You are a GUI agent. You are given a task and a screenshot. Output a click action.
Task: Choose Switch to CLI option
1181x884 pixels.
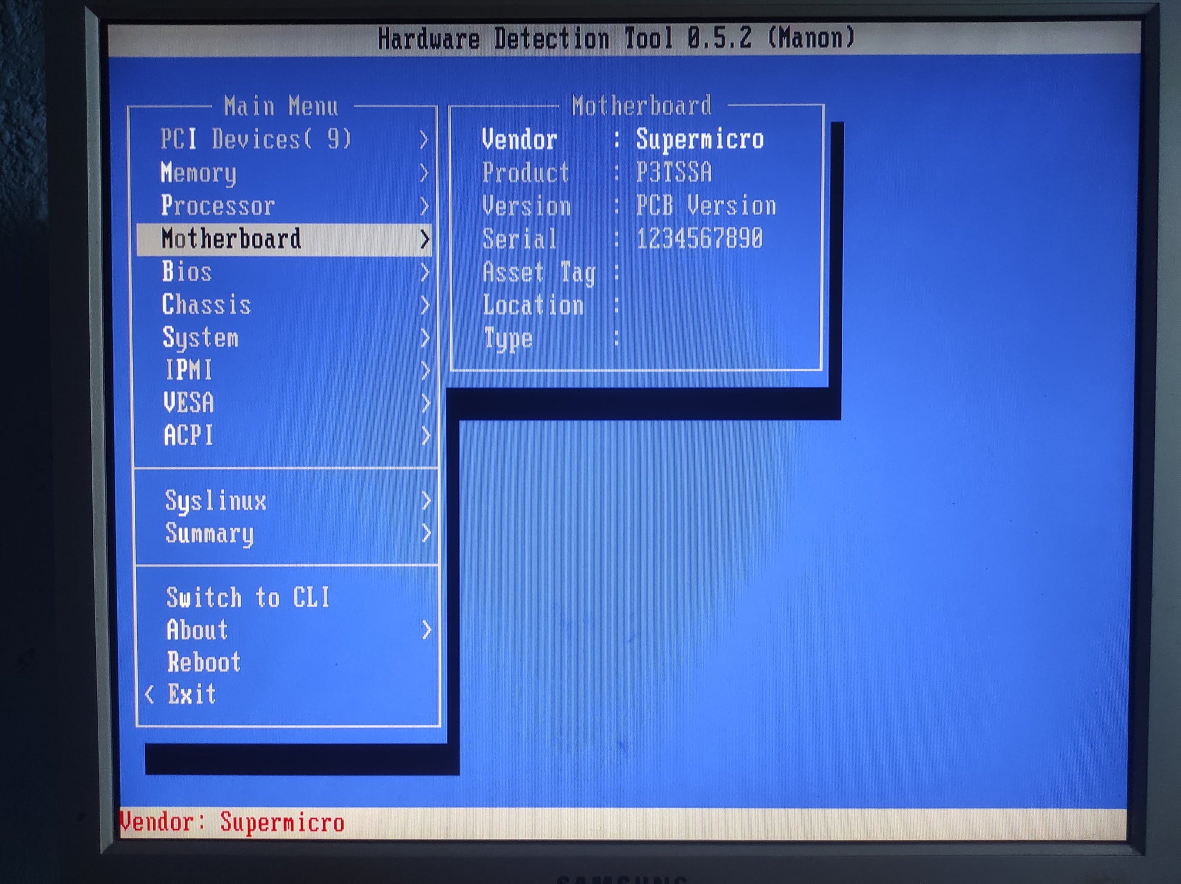point(248,597)
